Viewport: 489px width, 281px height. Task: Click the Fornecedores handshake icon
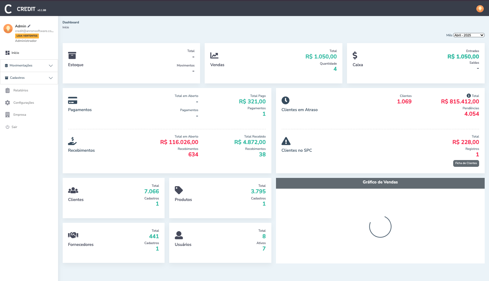click(73, 235)
